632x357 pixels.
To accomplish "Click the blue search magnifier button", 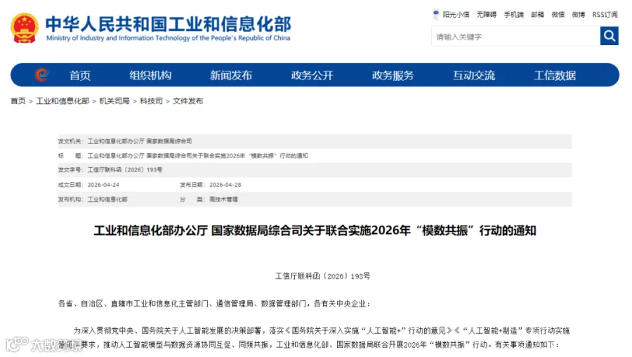I will (609, 37).
